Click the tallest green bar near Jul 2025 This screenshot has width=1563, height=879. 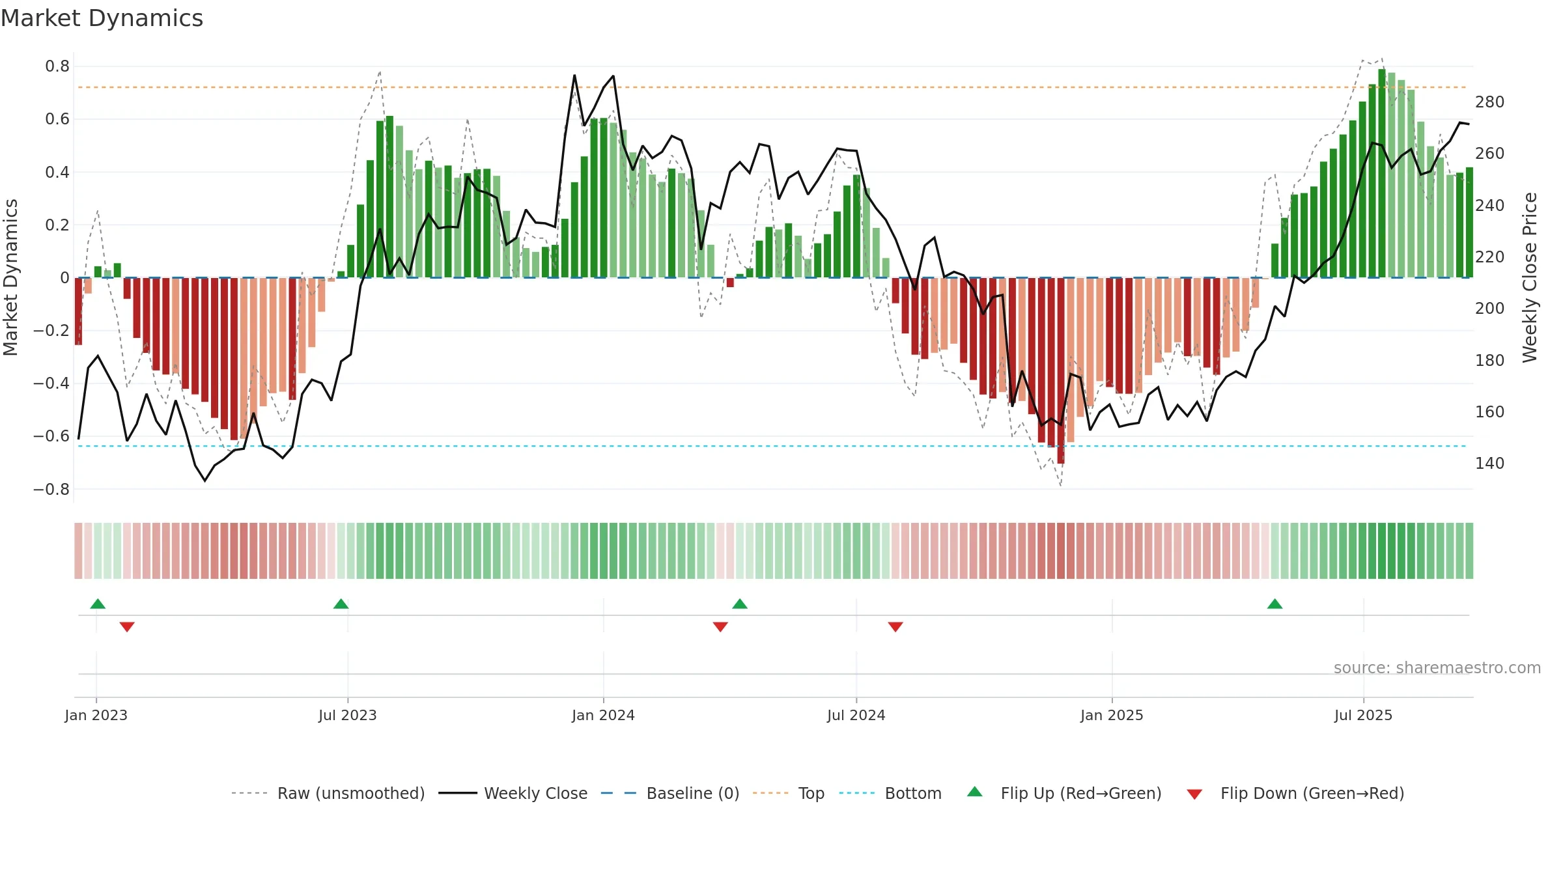pos(1382,173)
